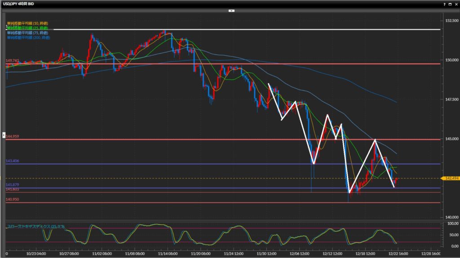Click the 140.950 red support line label
Screen dimensions: 460x258
pyautogui.click(x=13, y=199)
